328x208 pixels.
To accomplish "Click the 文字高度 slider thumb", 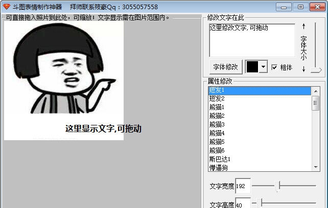I will click(259, 203).
